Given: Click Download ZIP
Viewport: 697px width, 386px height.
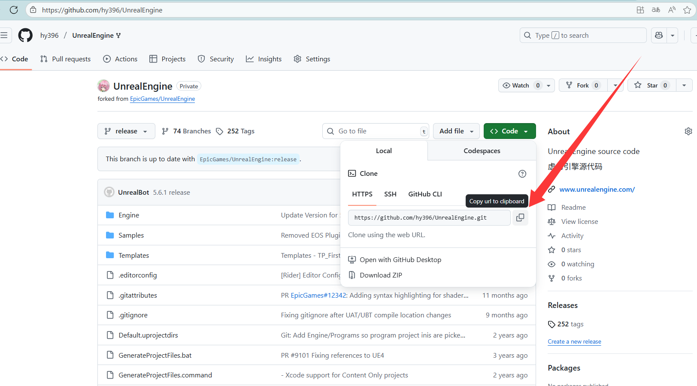Looking at the screenshot, I should tap(375, 275).
